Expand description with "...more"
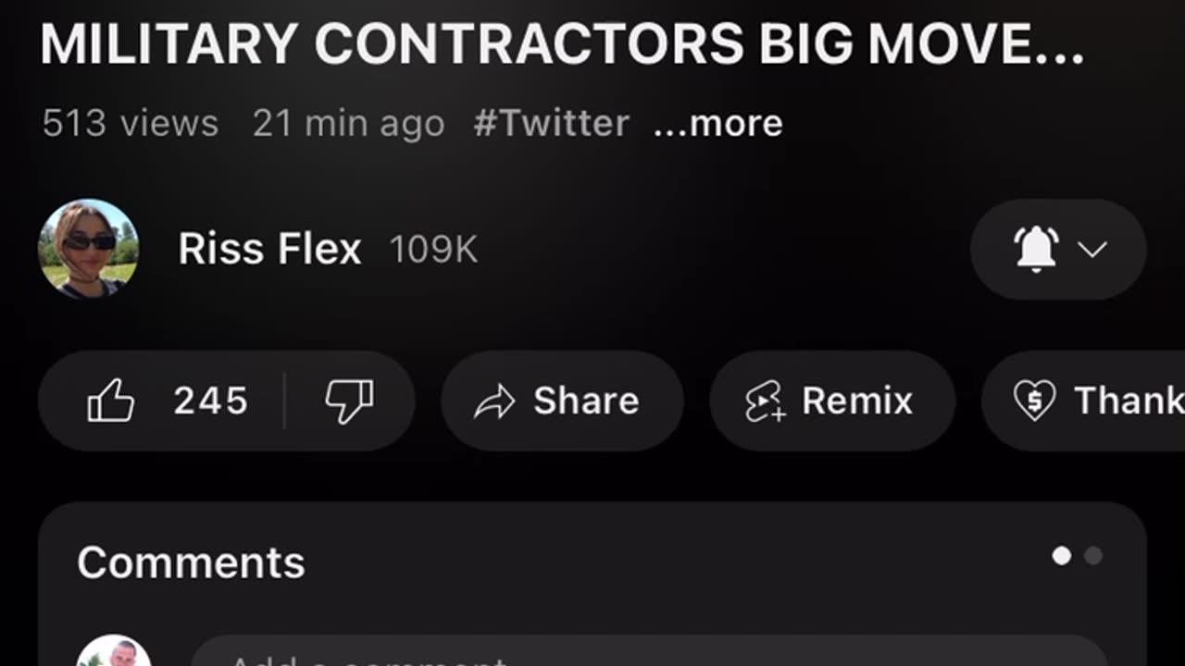1185x666 pixels. click(x=717, y=123)
